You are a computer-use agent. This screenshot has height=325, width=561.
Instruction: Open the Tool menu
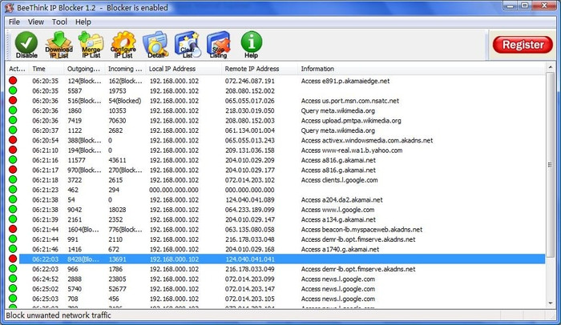pos(59,22)
